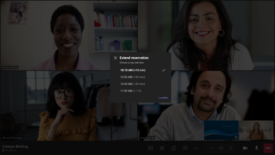Click the share content icon

[x=185, y=148]
